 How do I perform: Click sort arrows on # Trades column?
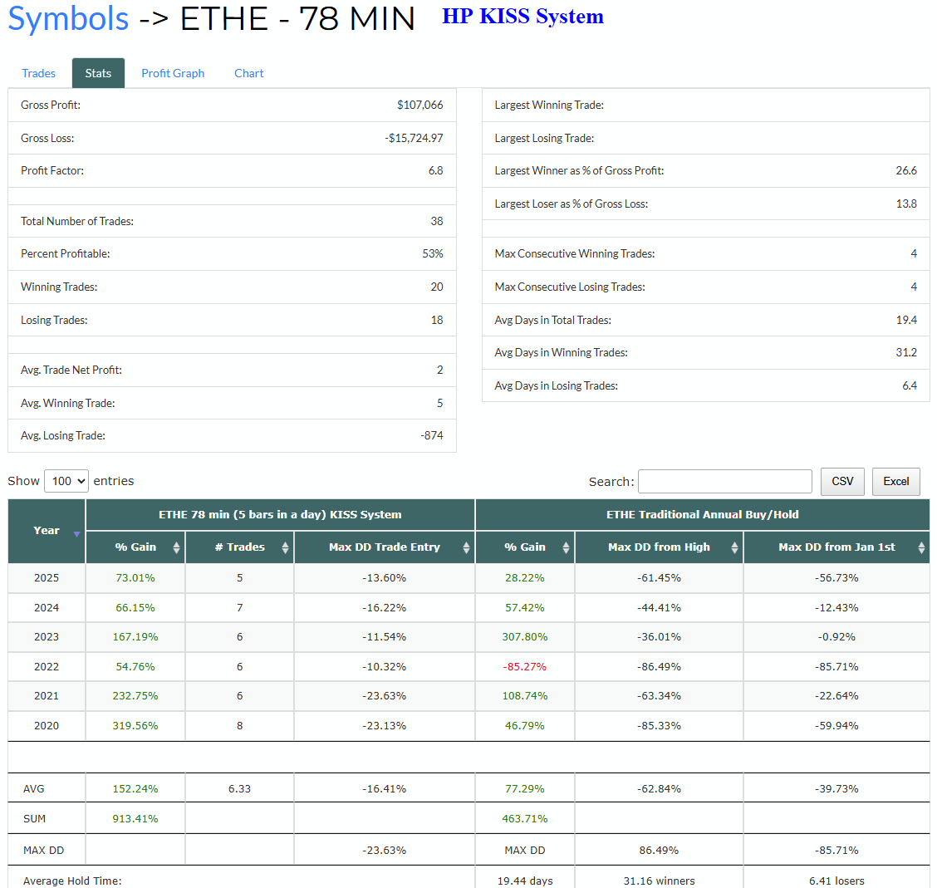[285, 547]
